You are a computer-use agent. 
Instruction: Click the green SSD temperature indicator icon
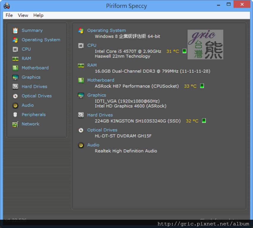click(x=204, y=121)
